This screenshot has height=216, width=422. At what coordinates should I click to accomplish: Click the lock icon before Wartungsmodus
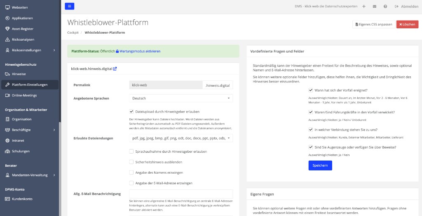pyautogui.click(x=117, y=51)
